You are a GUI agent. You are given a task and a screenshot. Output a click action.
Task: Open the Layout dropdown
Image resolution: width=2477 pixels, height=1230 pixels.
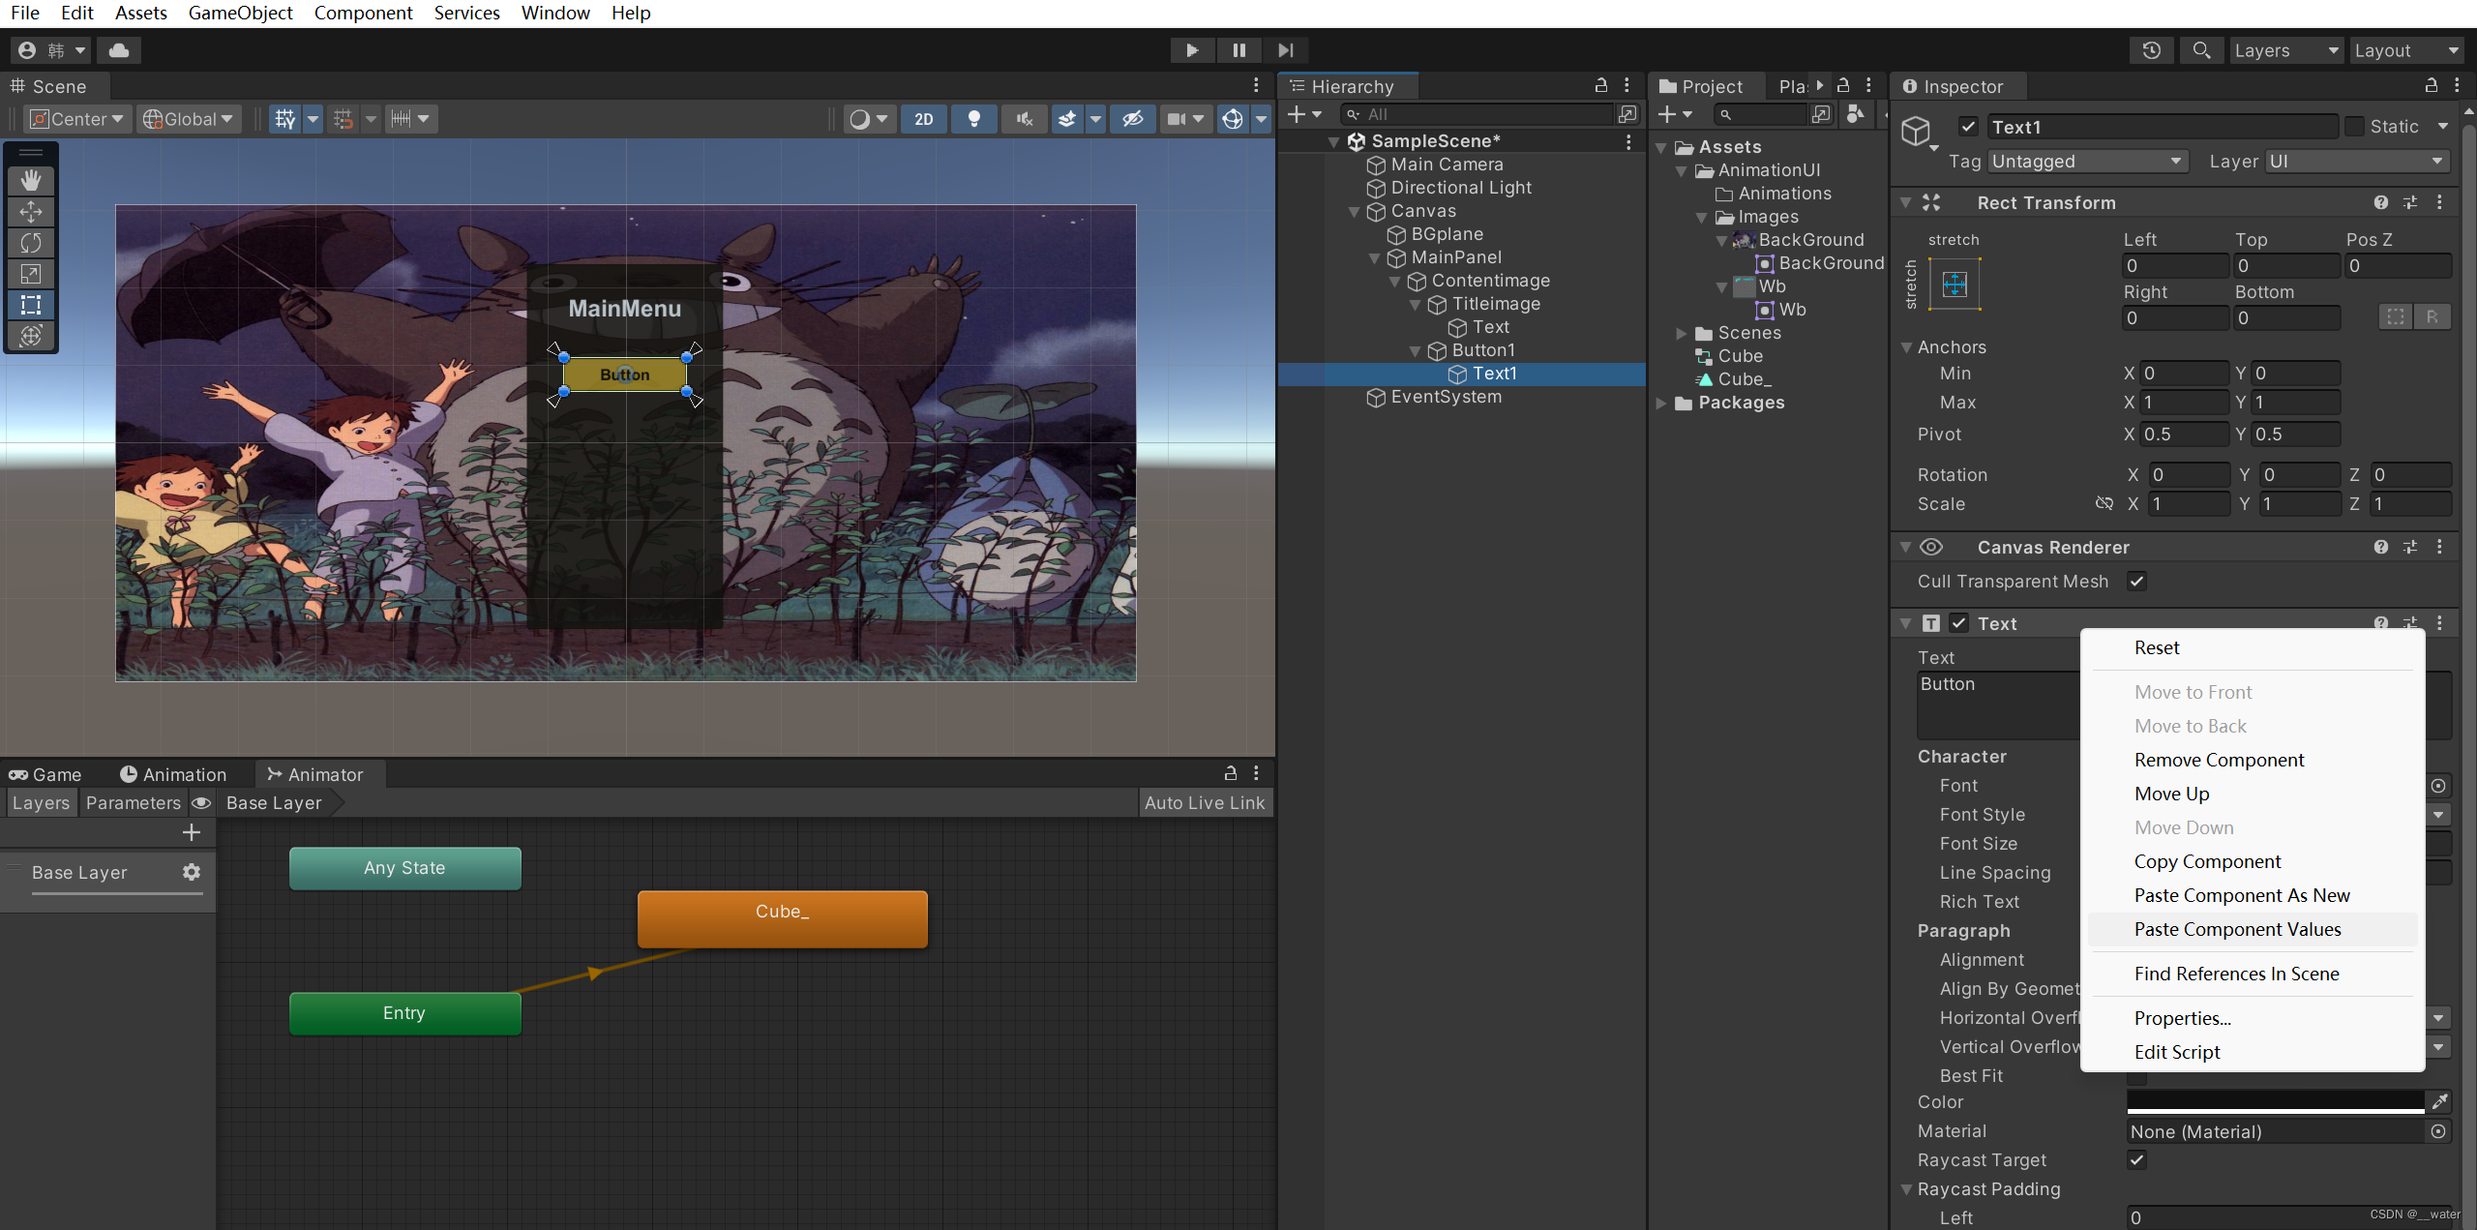(x=2407, y=50)
